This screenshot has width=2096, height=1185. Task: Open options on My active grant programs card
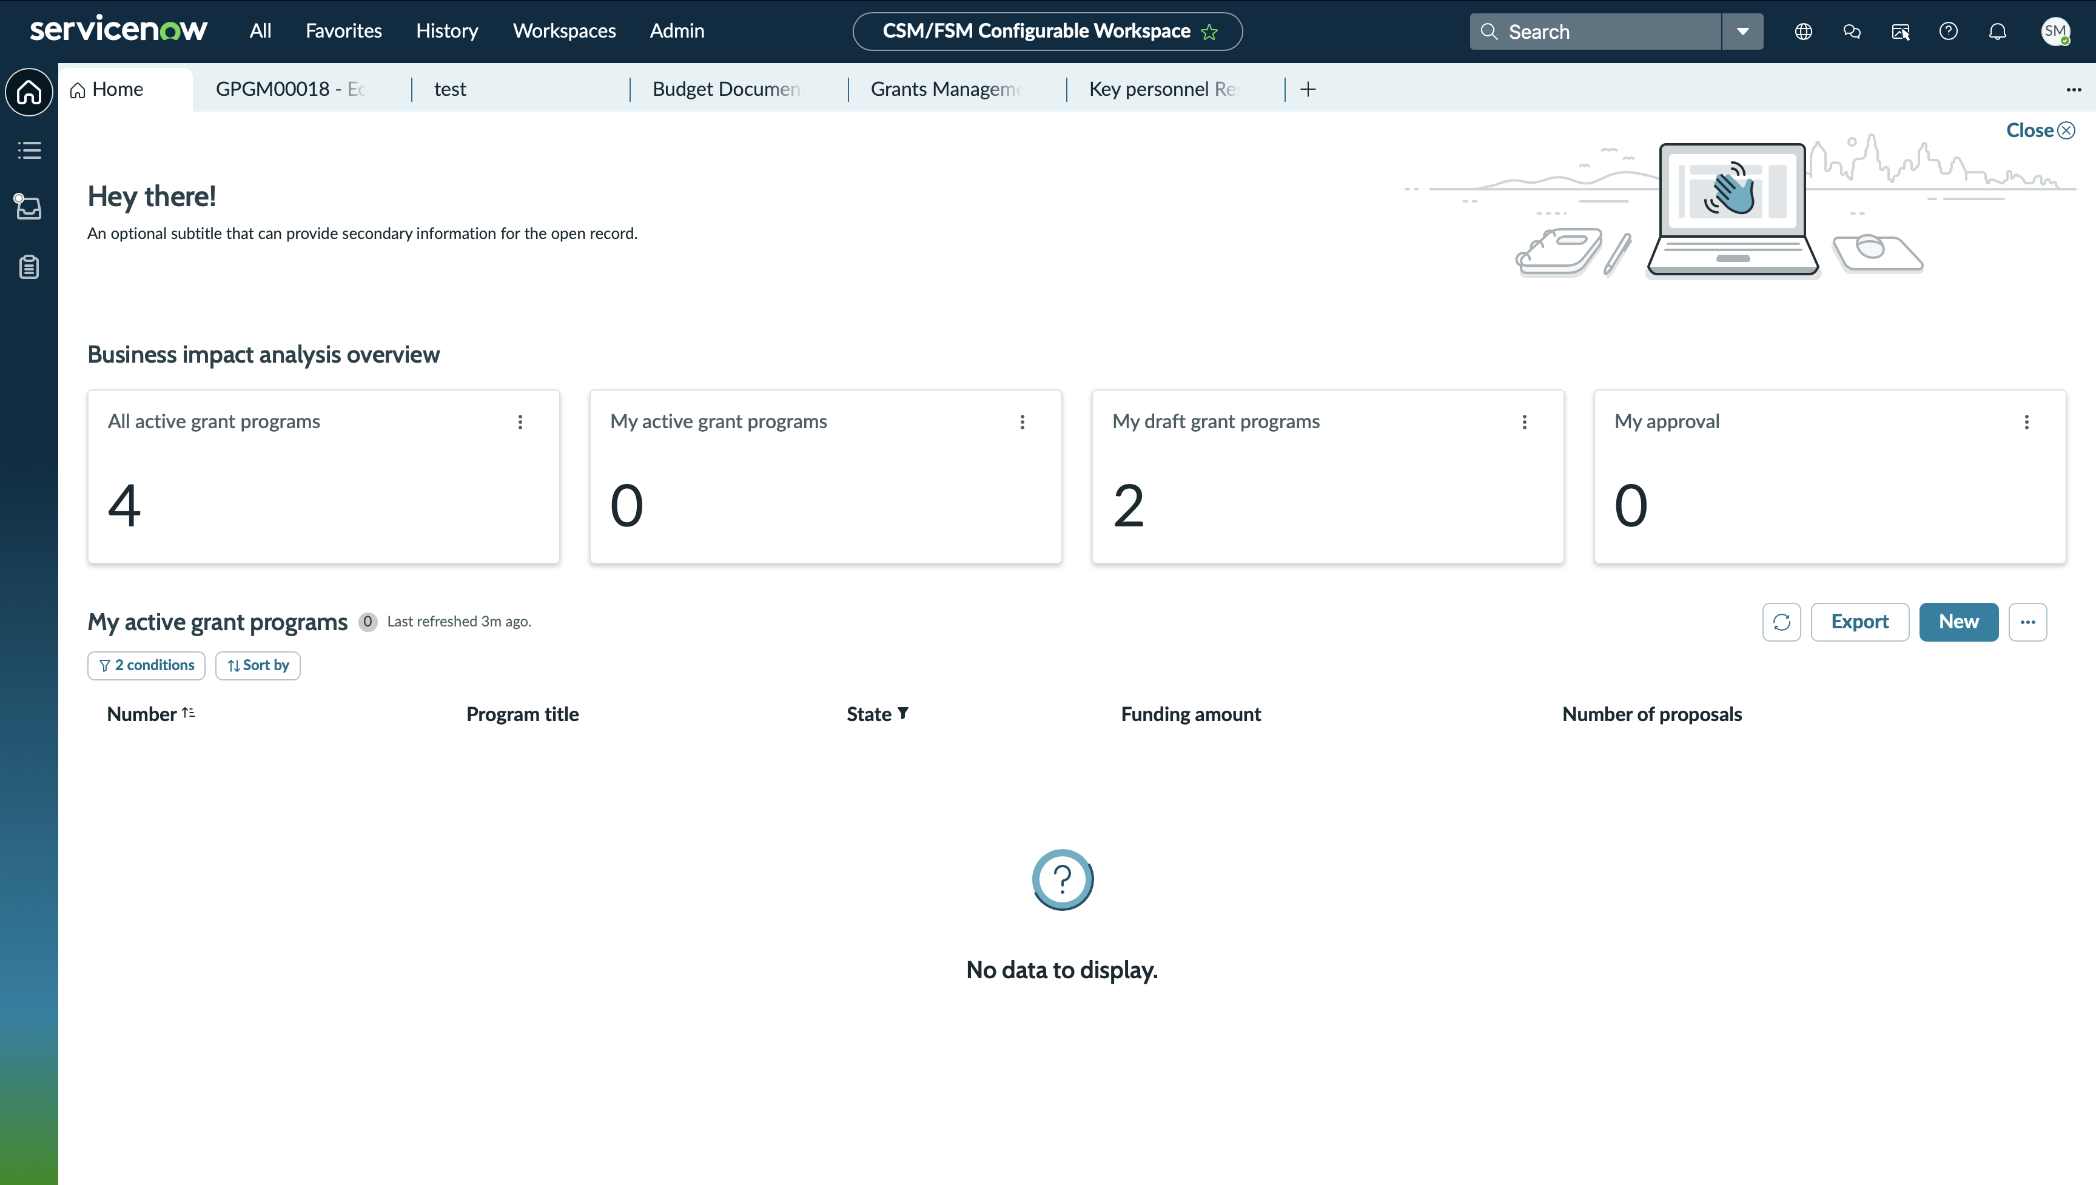(x=1023, y=421)
